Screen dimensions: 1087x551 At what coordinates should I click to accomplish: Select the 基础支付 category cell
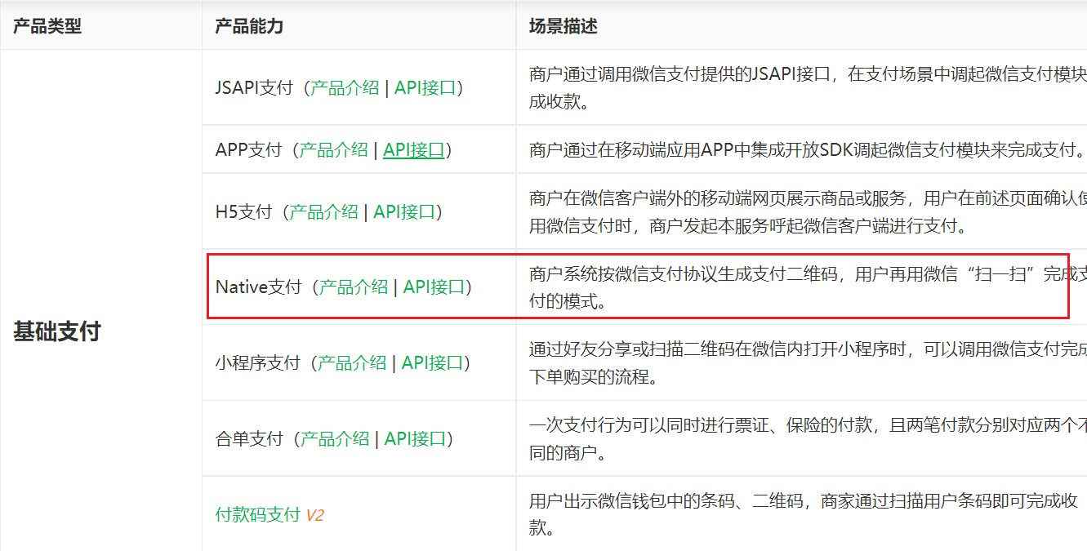56,332
